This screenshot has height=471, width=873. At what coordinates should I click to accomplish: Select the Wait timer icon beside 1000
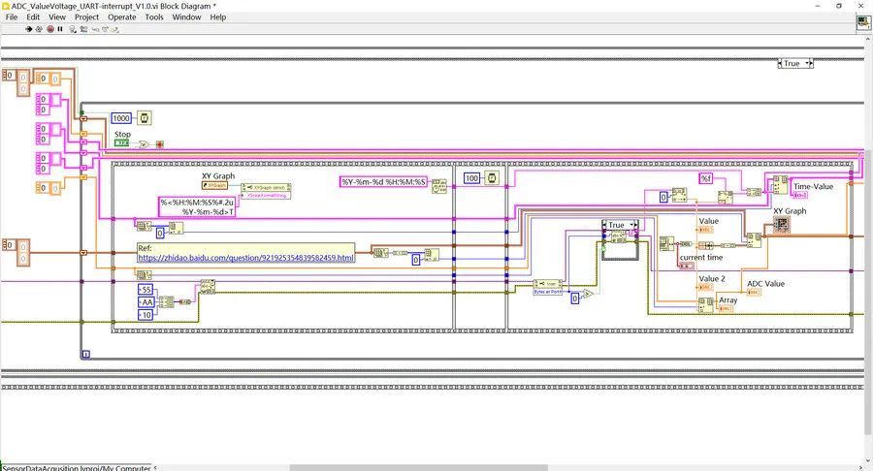point(144,117)
